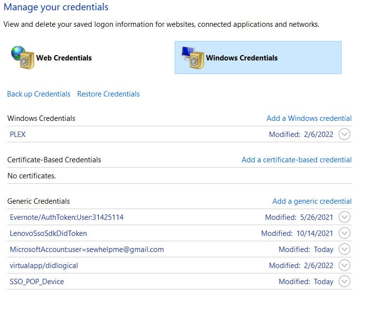Expand the SSO_POP_Device chevron
The height and width of the screenshot is (309, 366).
345,282
